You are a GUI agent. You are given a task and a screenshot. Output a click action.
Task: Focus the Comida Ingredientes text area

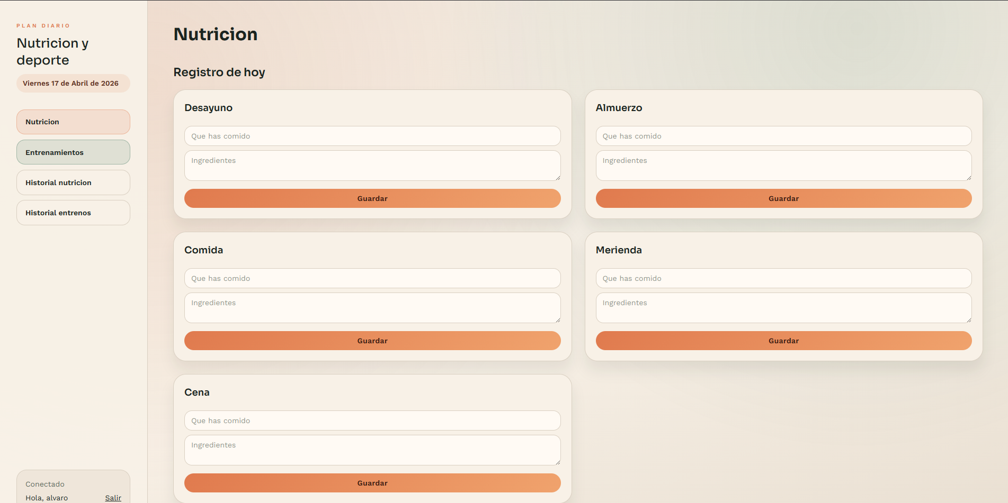372,308
